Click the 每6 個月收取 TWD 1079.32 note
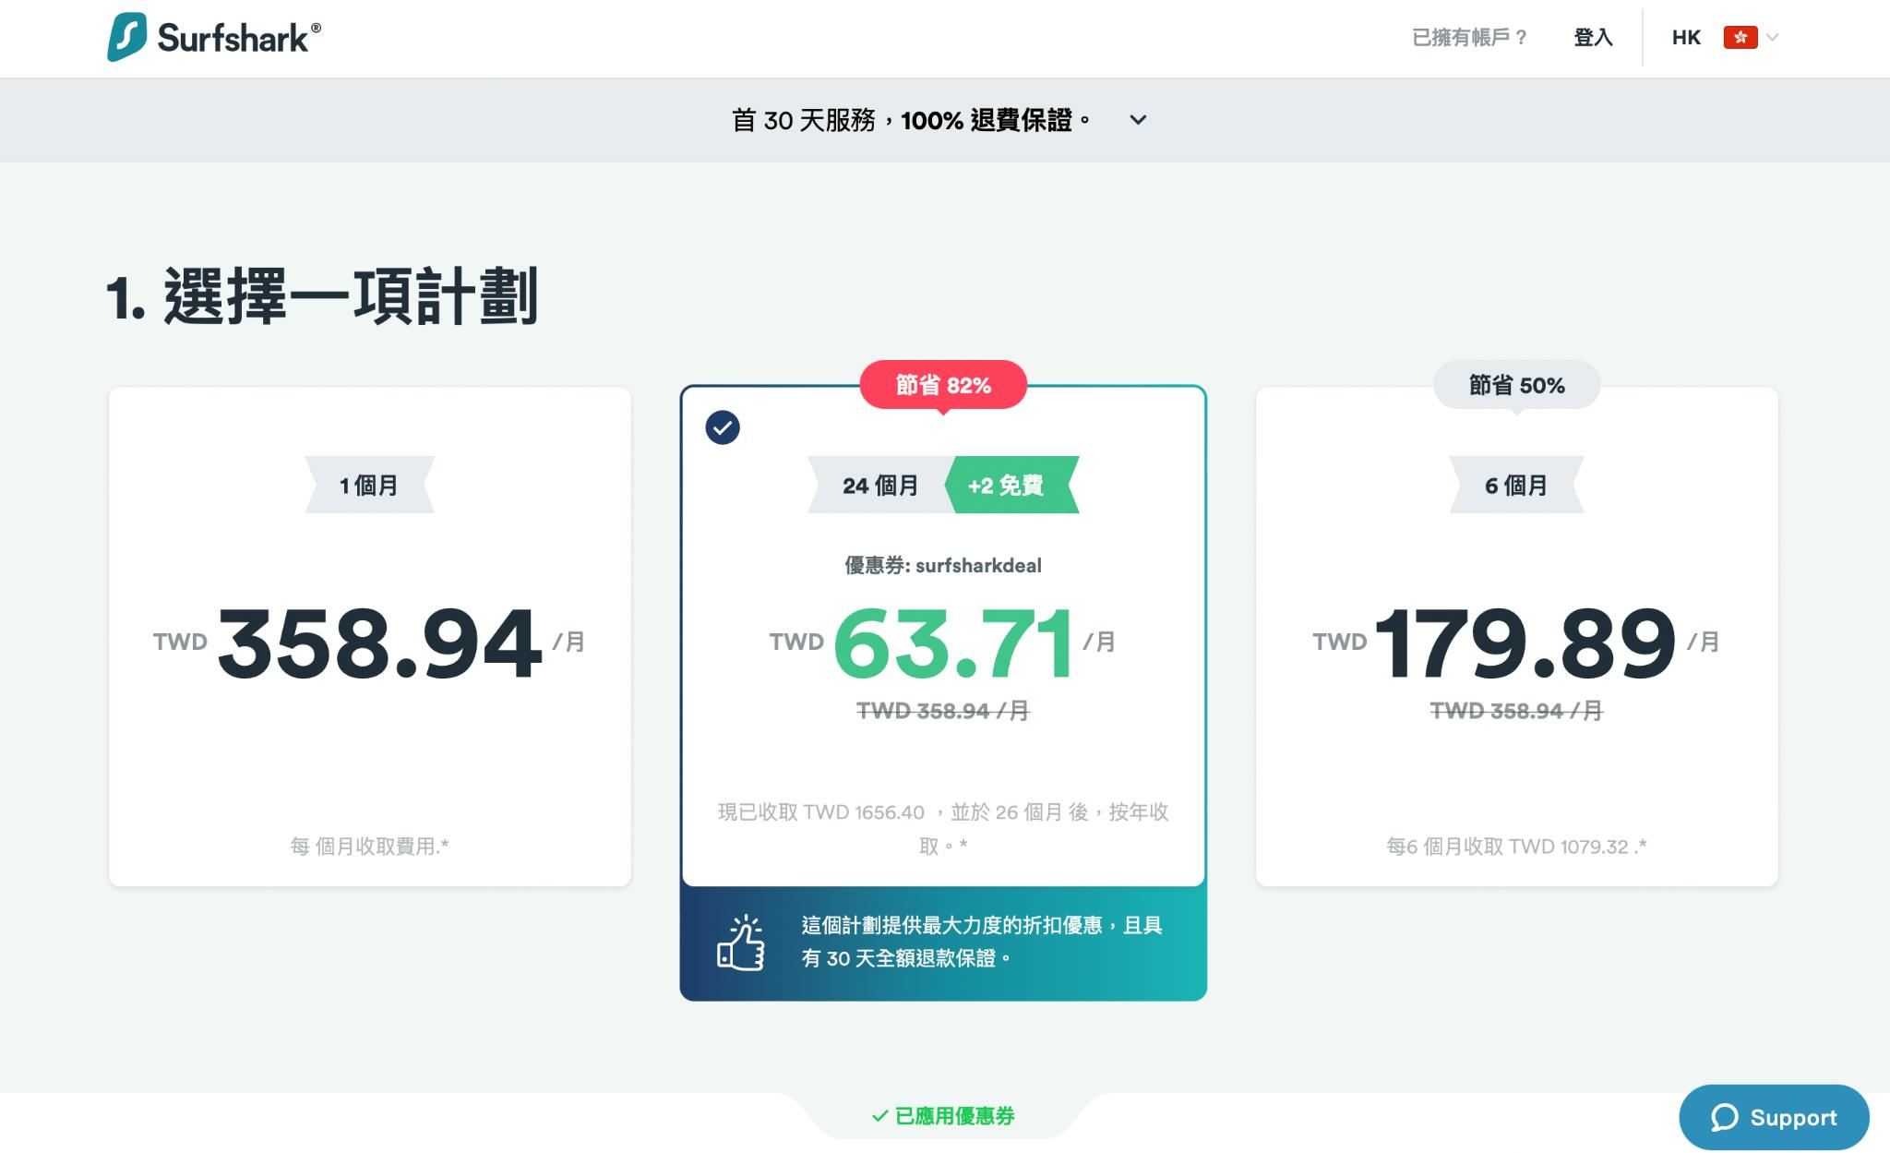The image size is (1890, 1153). click(x=1516, y=846)
